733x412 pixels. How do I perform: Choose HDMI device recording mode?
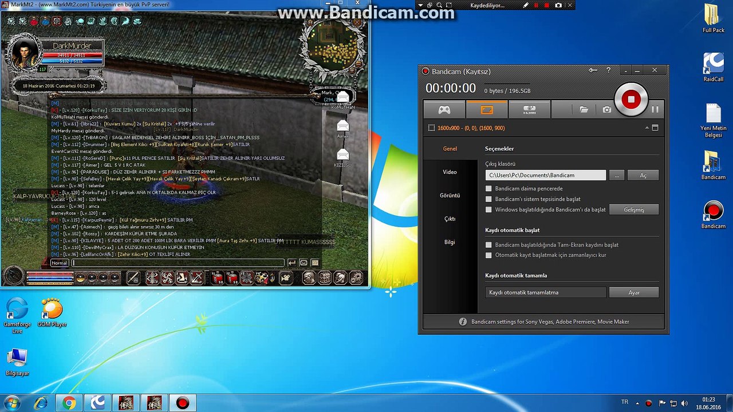(x=529, y=109)
